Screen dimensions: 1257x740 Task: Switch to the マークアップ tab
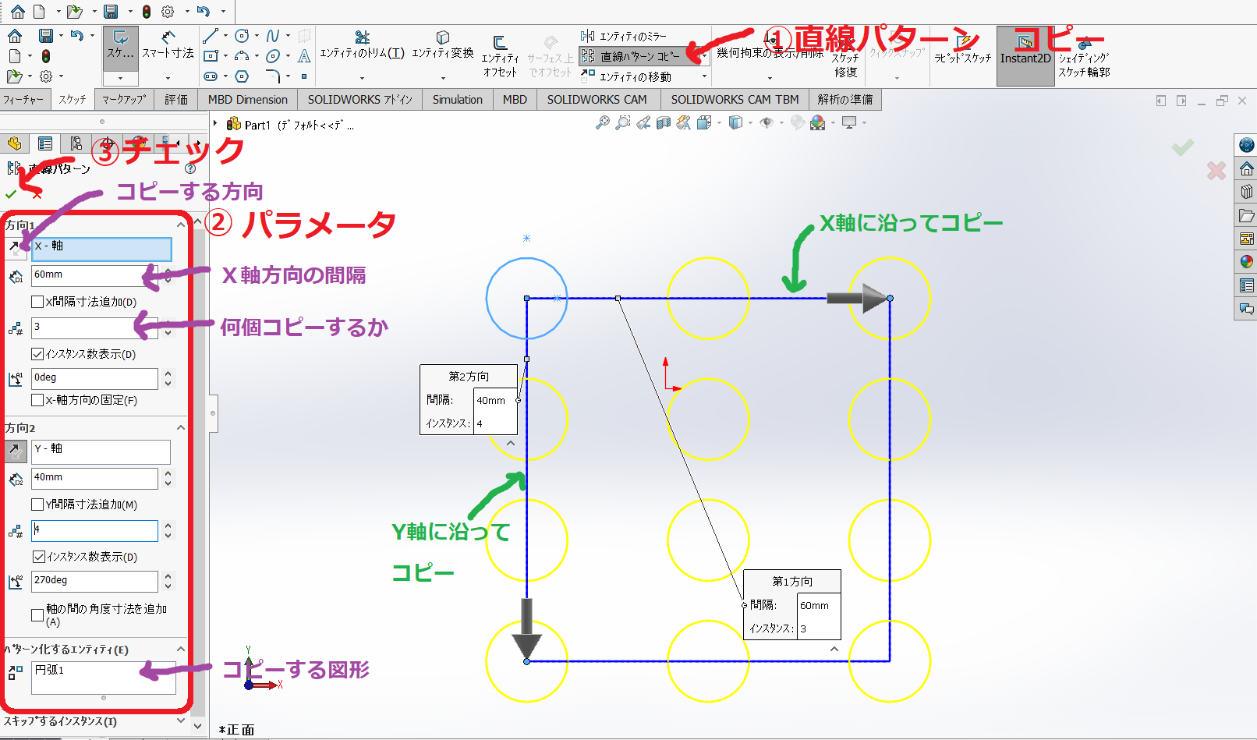pos(124,100)
